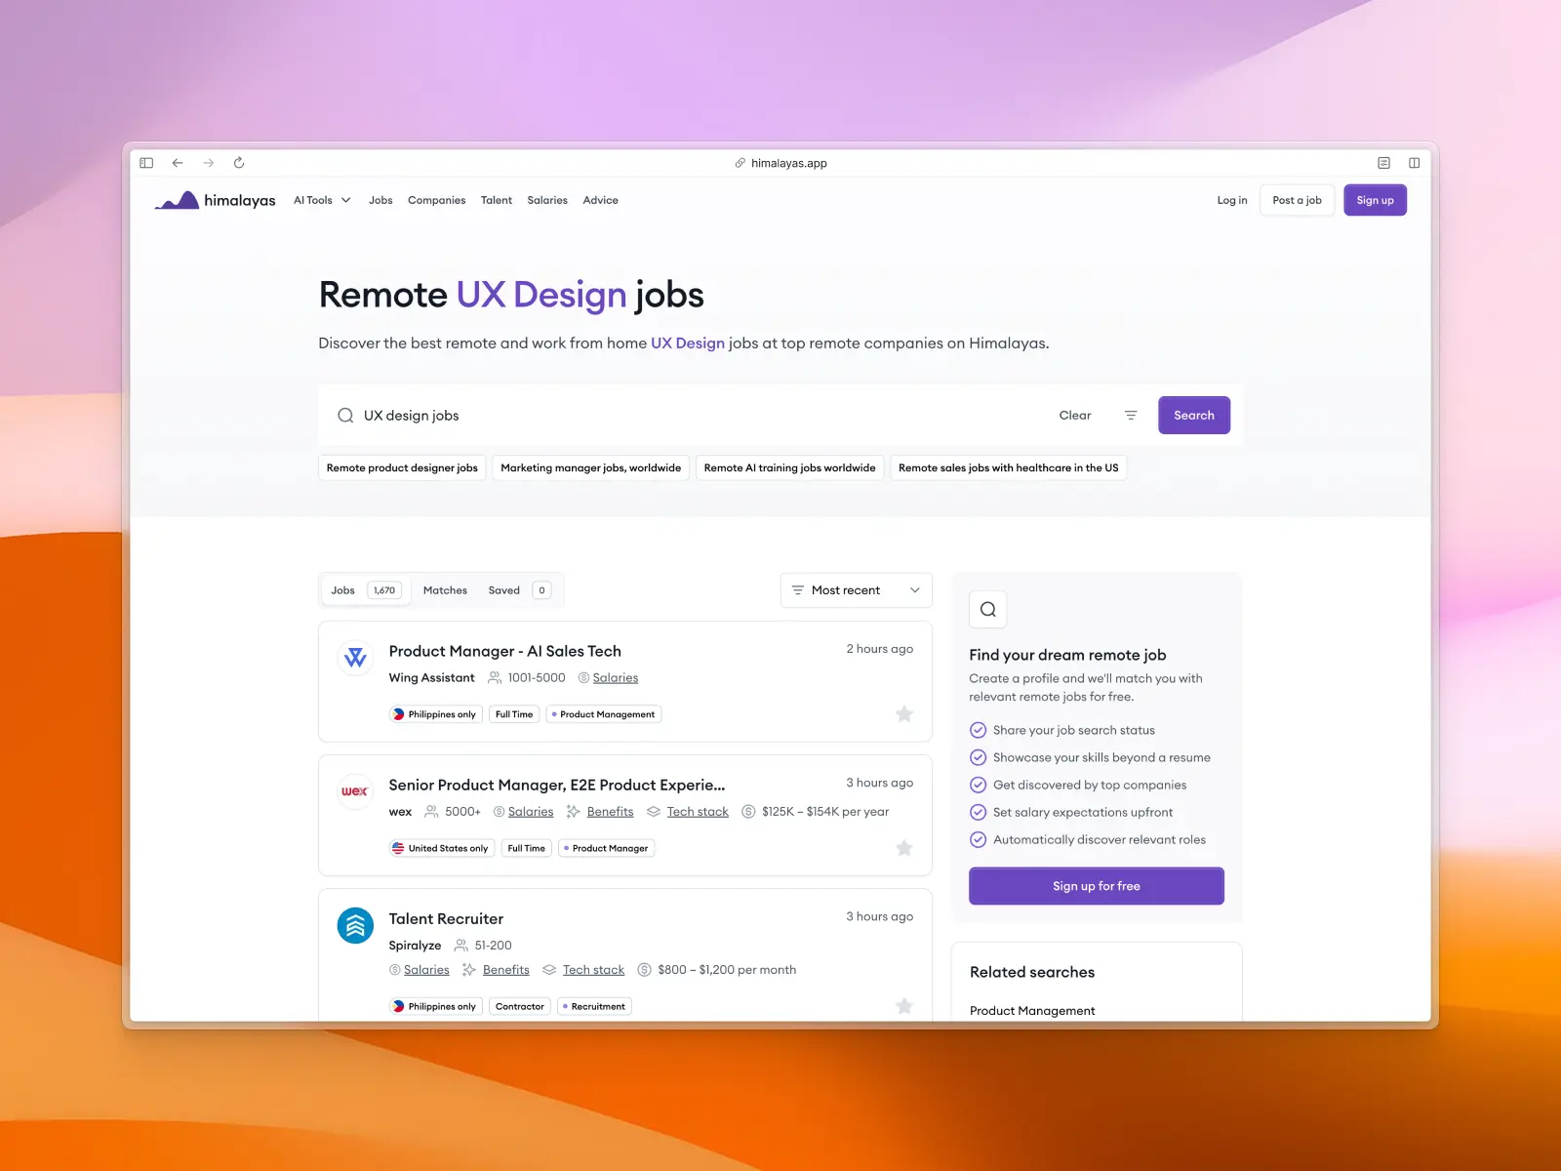Open Spiralyze Tech stack link
1561x1171 pixels.
coord(593,970)
